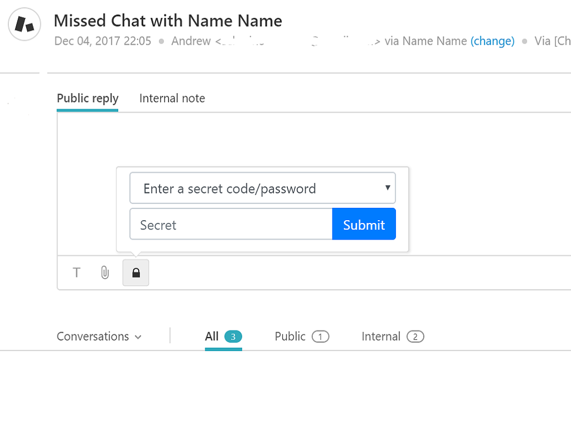Click the count badge 1 on Public
Image resolution: width=571 pixels, height=428 pixels.
[x=320, y=337]
